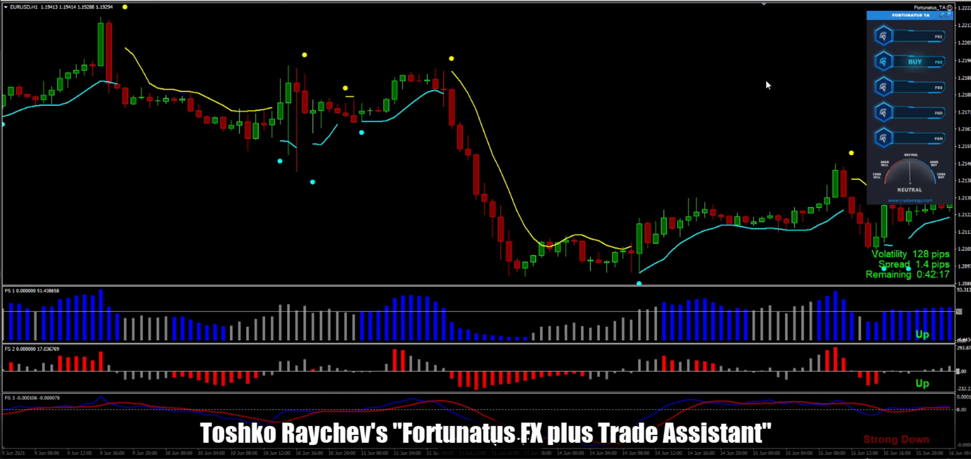Click the FSM signal bar
Image resolution: width=971 pixels, height=459 pixels.
click(x=918, y=138)
